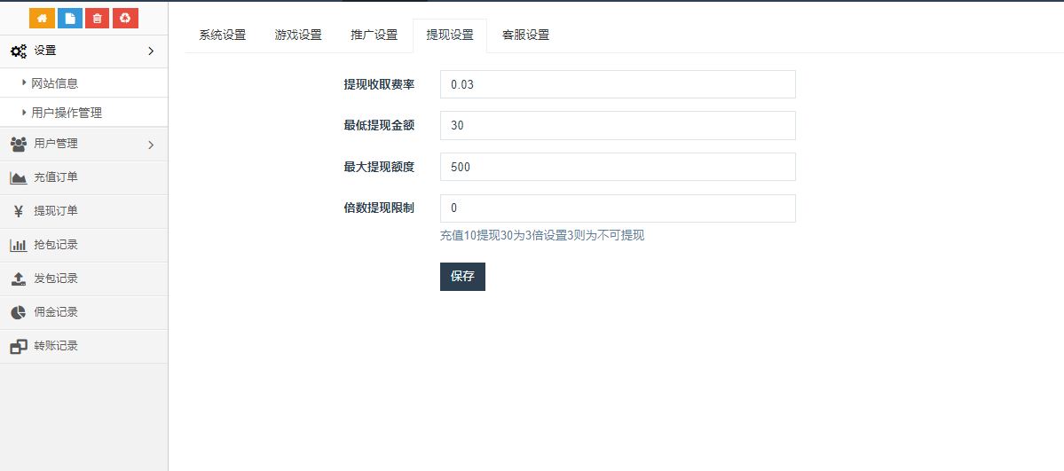The height and width of the screenshot is (471, 1064).
Task: Focus the 最大提现额度 input field
Action: coord(618,167)
